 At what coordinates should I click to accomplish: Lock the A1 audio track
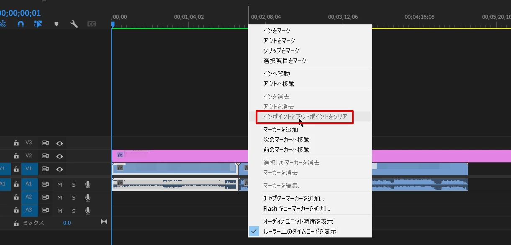click(x=16, y=184)
